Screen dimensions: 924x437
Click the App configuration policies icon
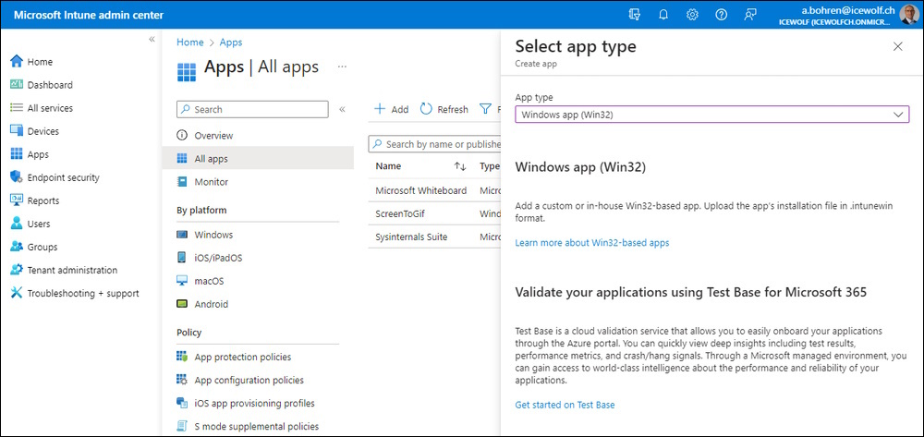pyautogui.click(x=182, y=380)
